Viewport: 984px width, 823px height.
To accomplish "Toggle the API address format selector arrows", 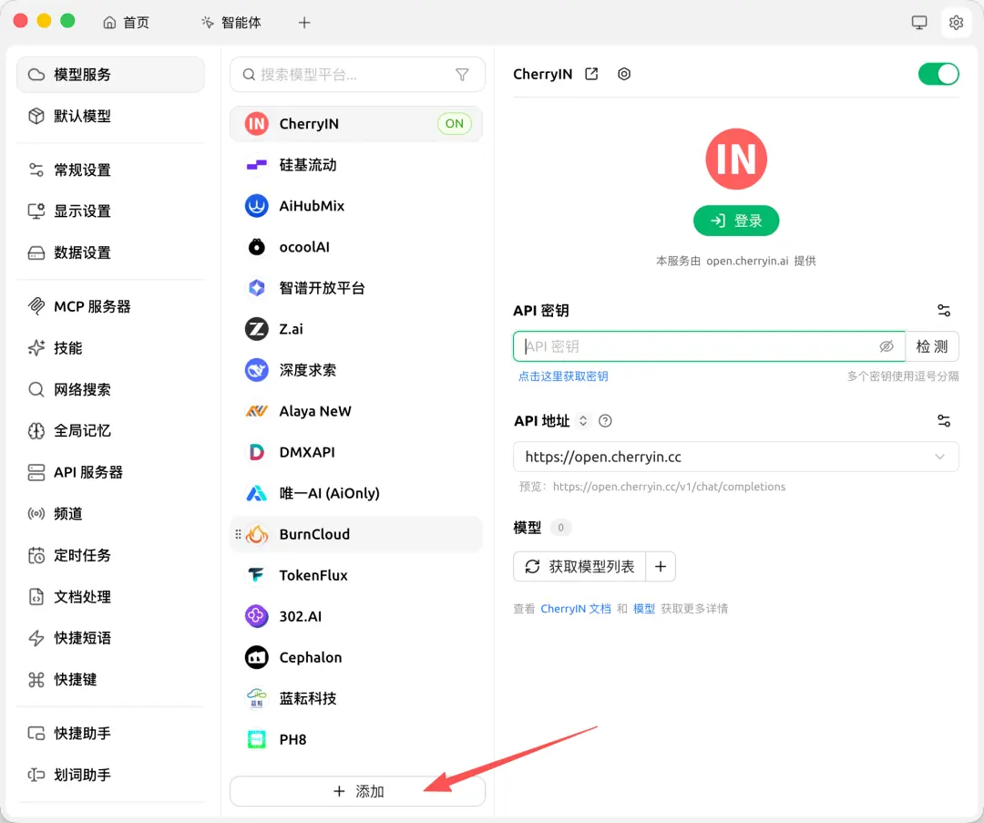I will 583,420.
